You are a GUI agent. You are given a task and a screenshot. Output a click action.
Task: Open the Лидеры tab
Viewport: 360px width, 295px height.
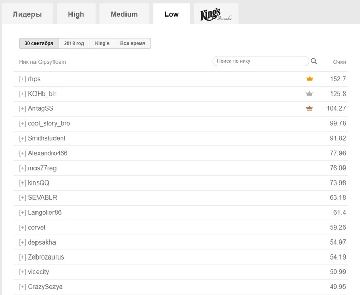(x=27, y=14)
